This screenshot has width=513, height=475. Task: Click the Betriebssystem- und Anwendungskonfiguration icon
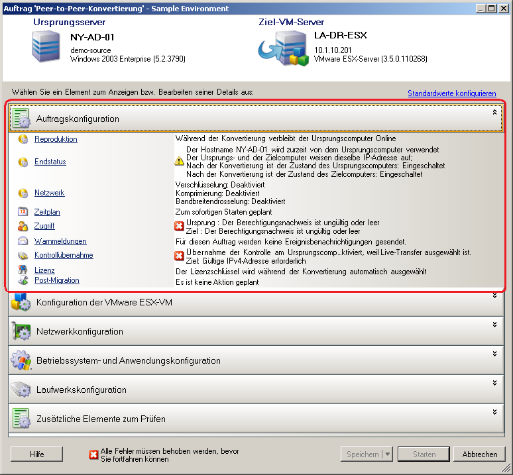(21, 360)
